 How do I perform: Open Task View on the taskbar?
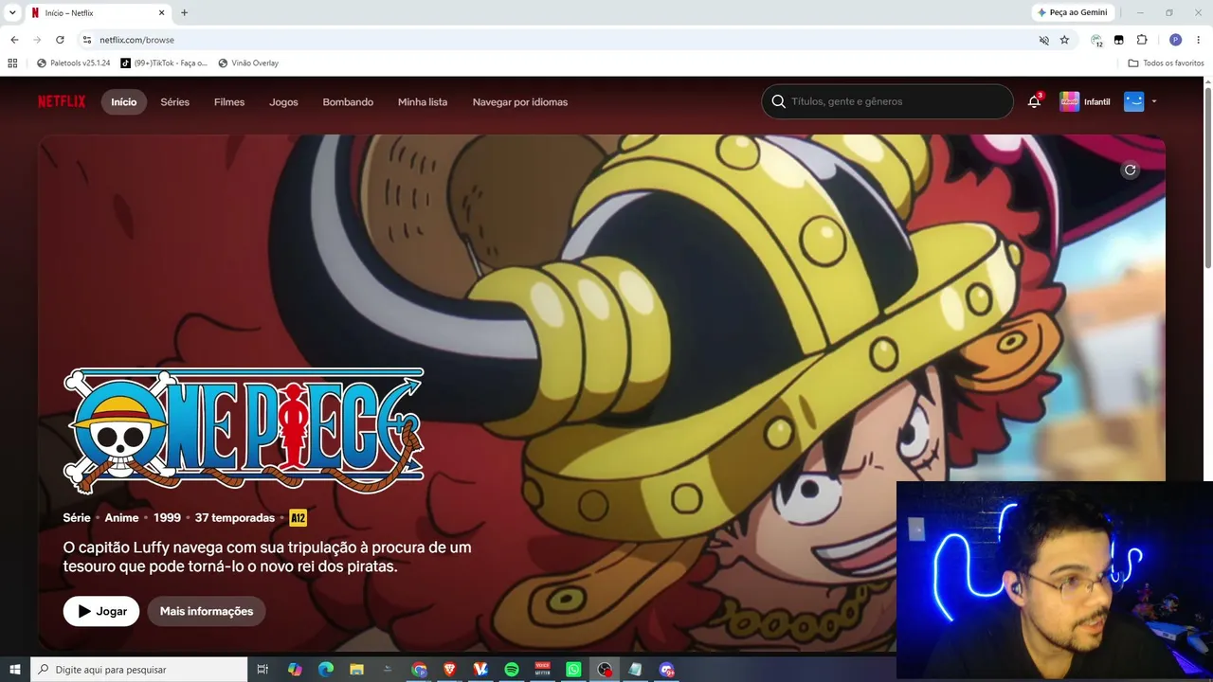tap(263, 670)
